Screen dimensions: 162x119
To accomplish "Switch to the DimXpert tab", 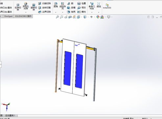I will [x=9, y=16].
